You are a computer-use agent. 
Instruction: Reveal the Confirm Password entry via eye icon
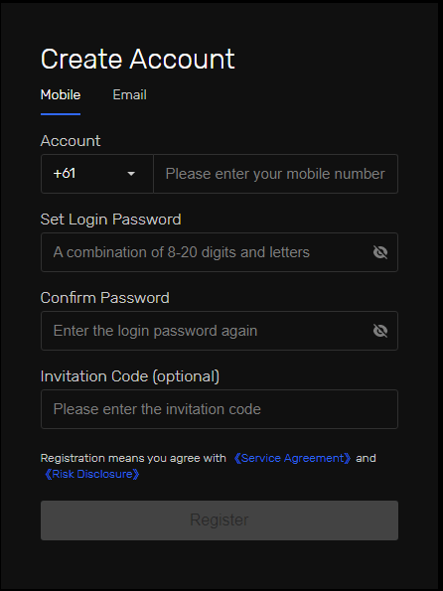(x=380, y=331)
